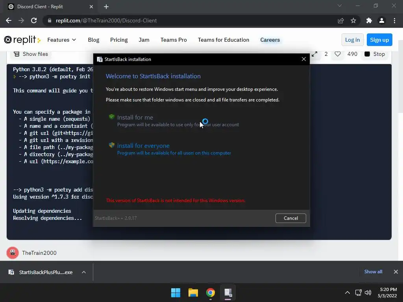This screenshot has width=403, height=302.
Task: Open network status tray icon
Action: click(x=358, y=293)
